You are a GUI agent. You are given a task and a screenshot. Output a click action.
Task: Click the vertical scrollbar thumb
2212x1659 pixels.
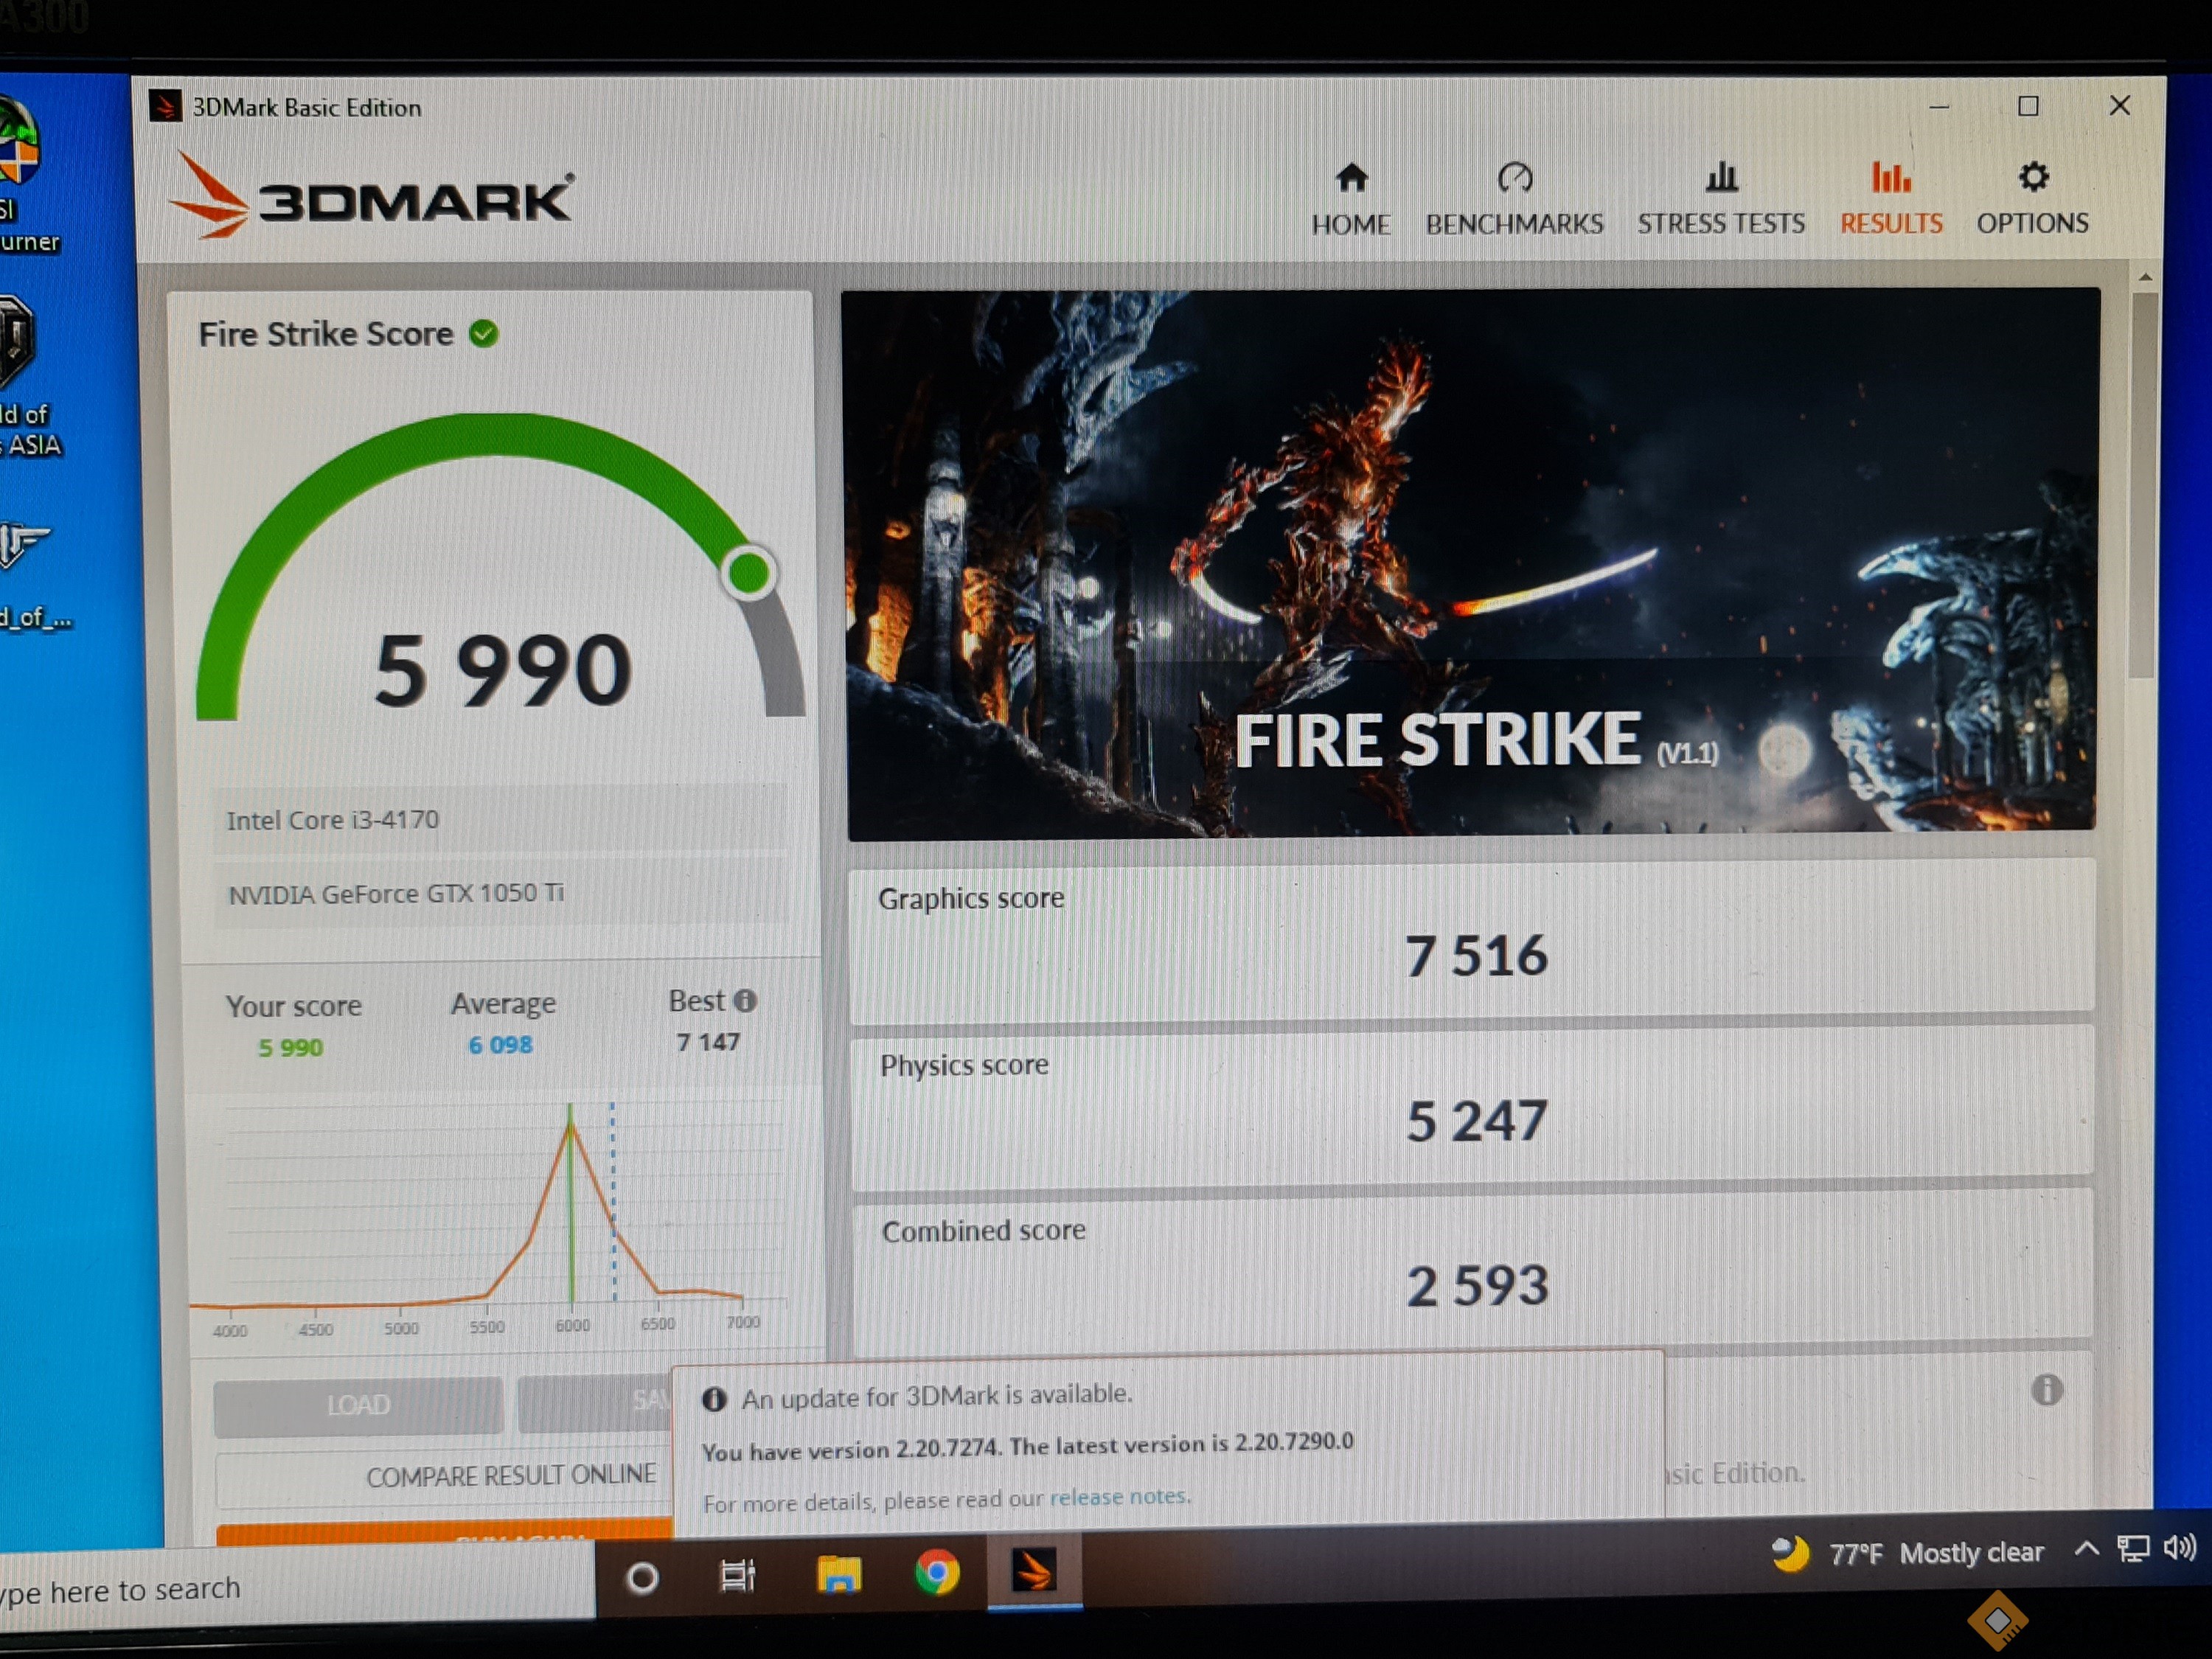[x=2141, y=485]
